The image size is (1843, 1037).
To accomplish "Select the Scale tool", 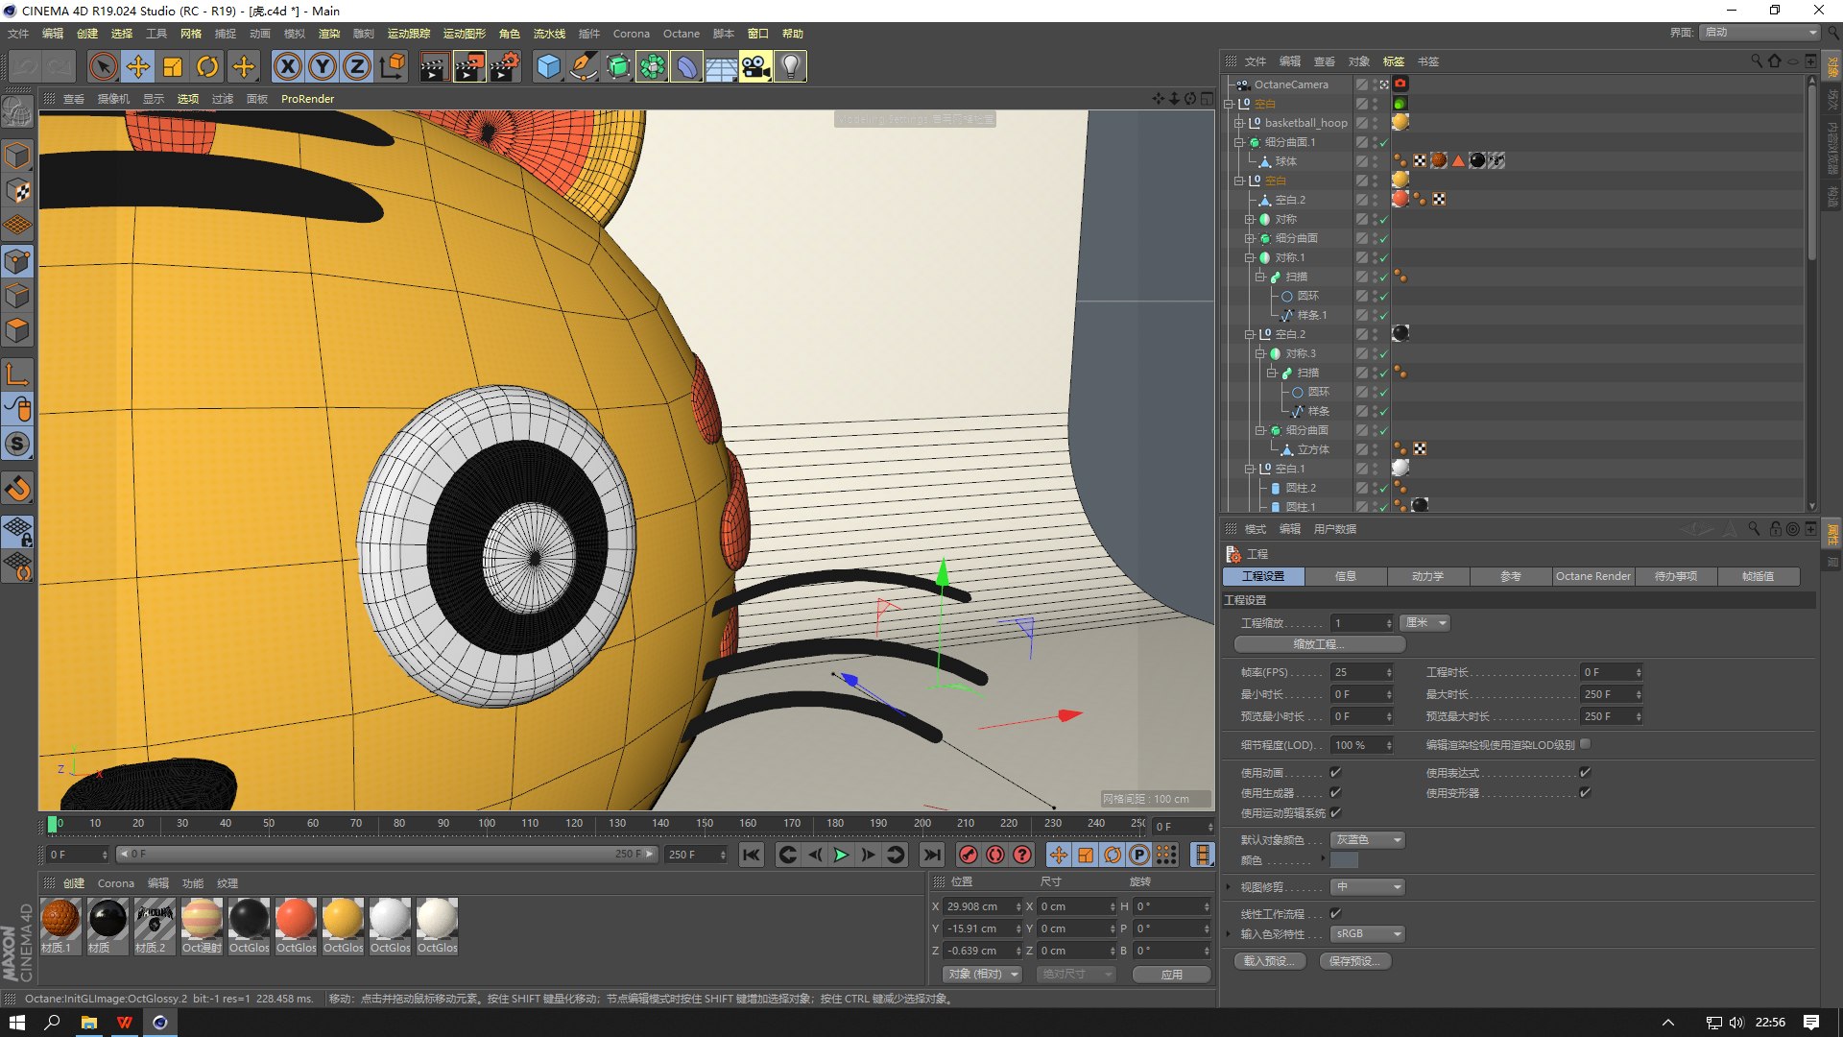I will click(173, 67).
